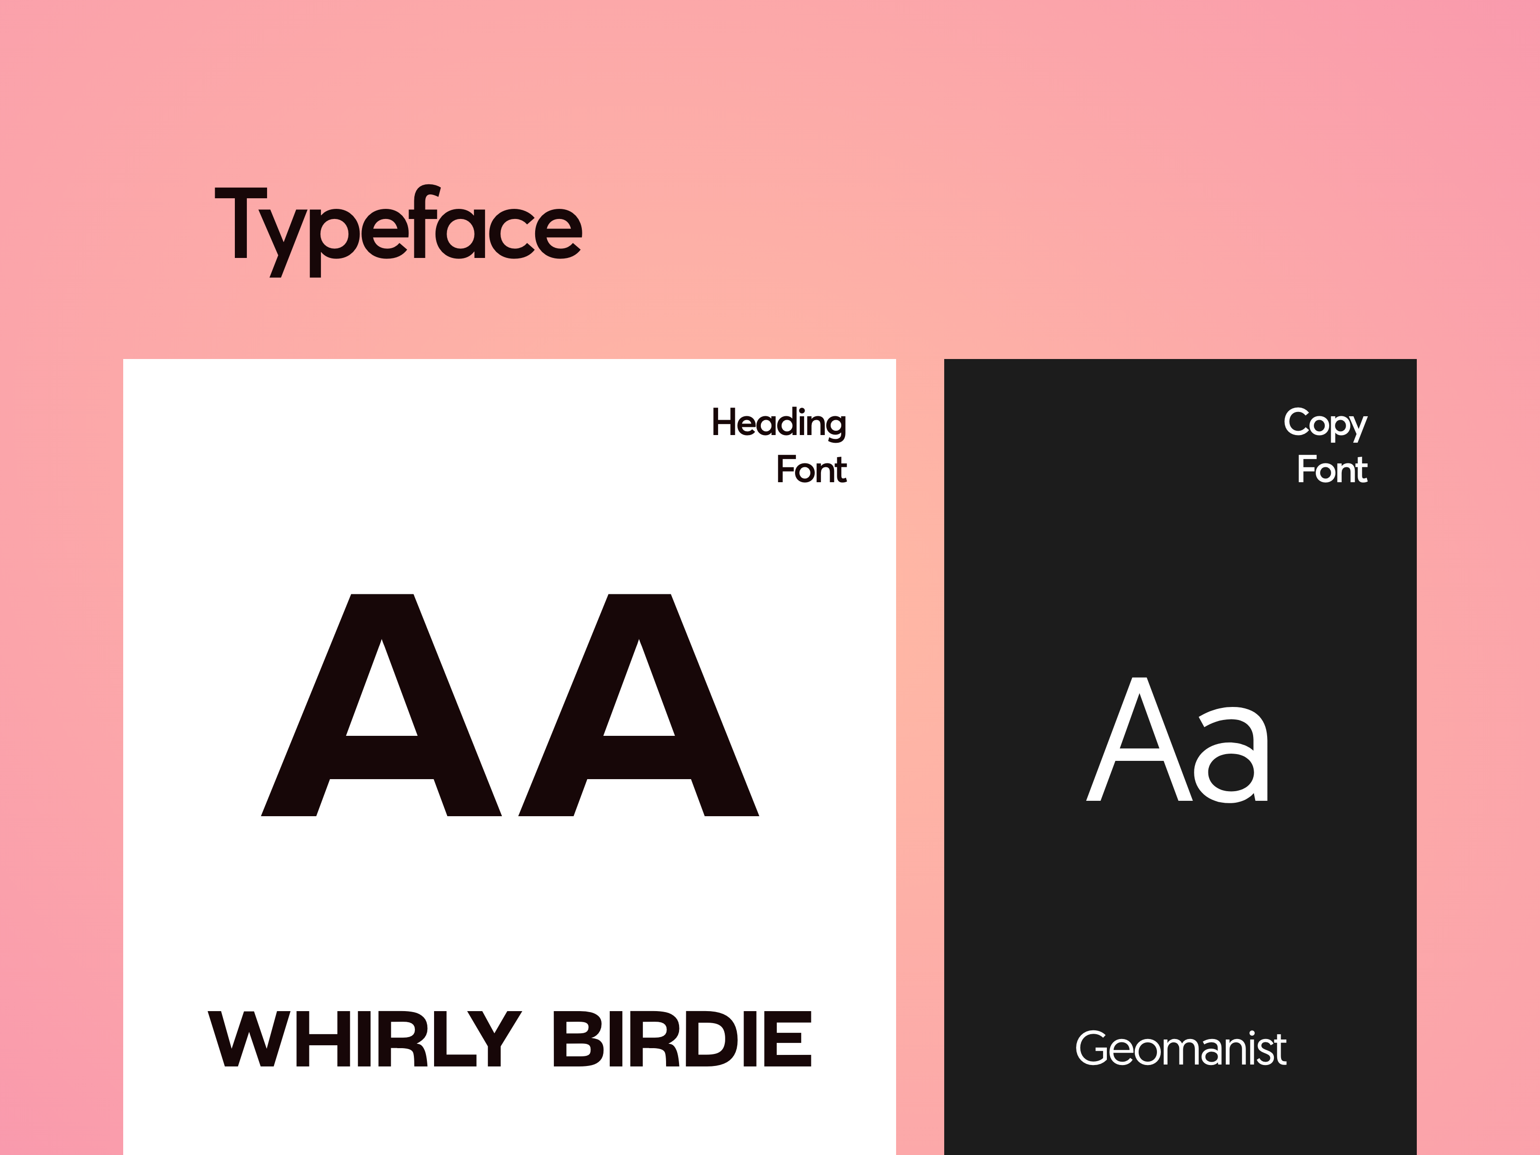Pick the pink gradient background color

(x=1044, y=174)
